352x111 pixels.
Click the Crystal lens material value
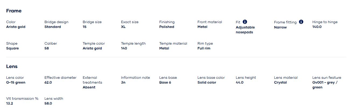[280, 83]
